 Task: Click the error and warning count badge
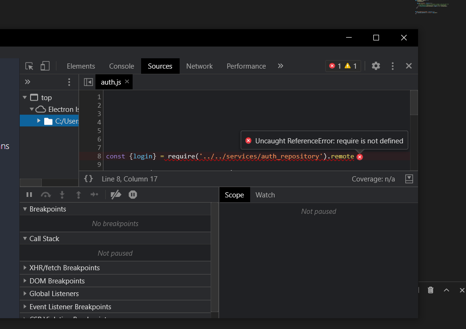[x=343, y=66]
